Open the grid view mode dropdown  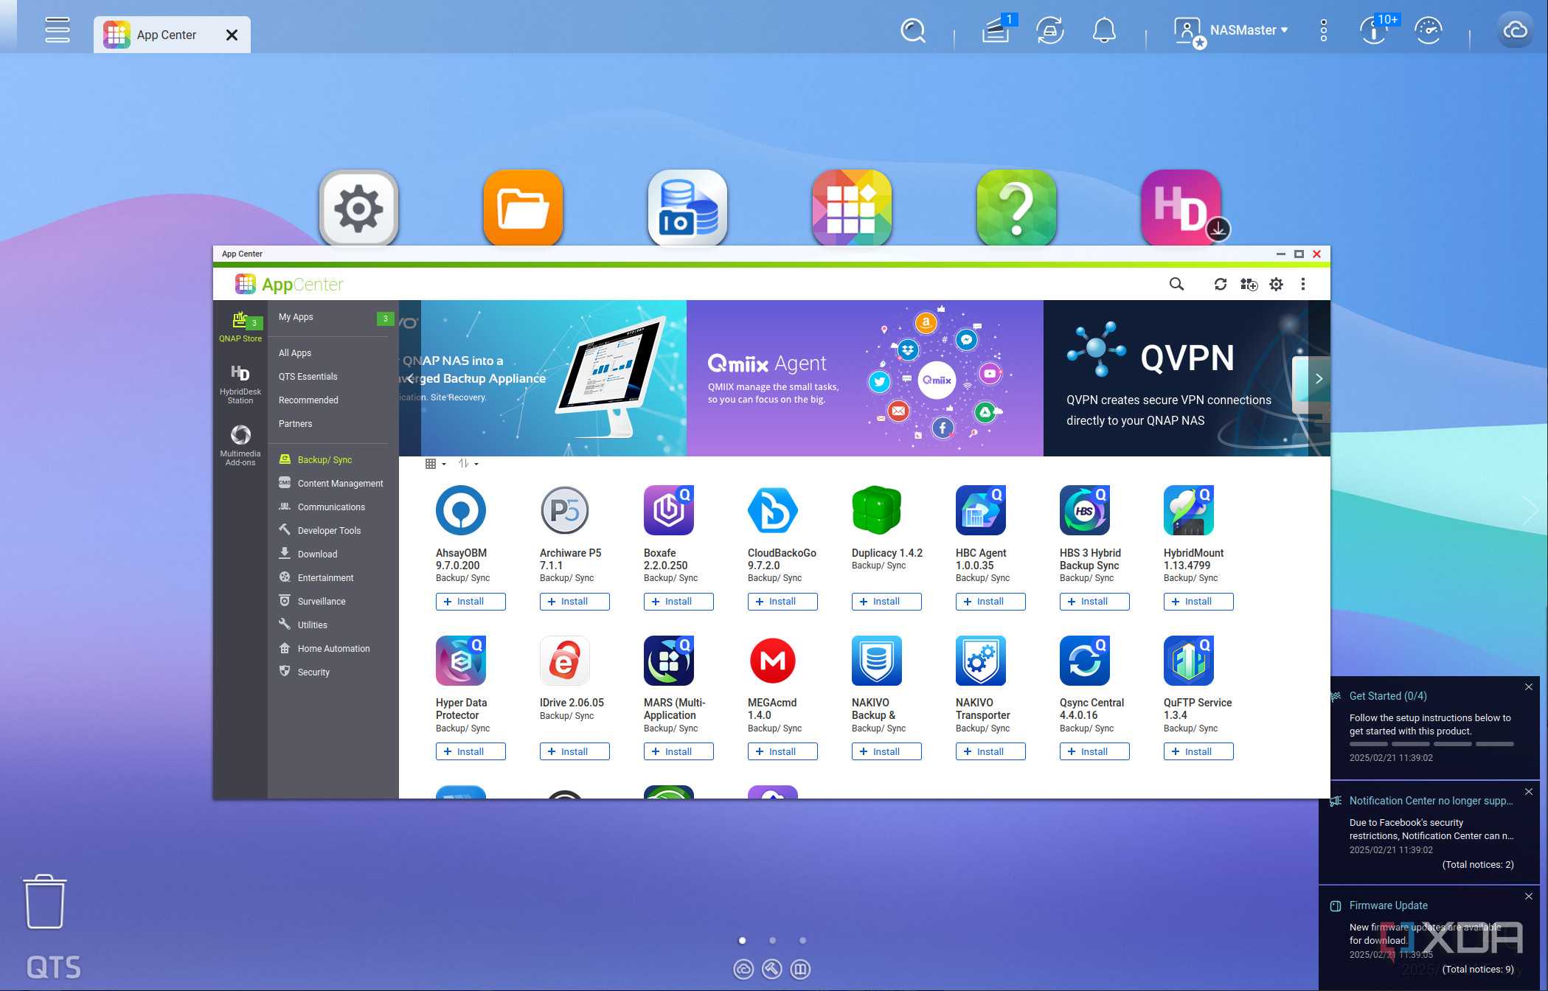point(435,464)
